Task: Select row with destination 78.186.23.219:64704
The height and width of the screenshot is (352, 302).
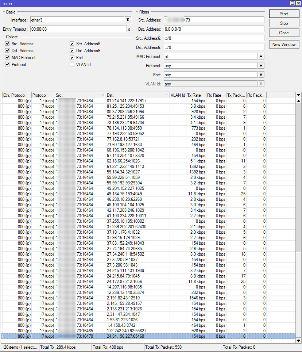Action: (x=148, y=123)
